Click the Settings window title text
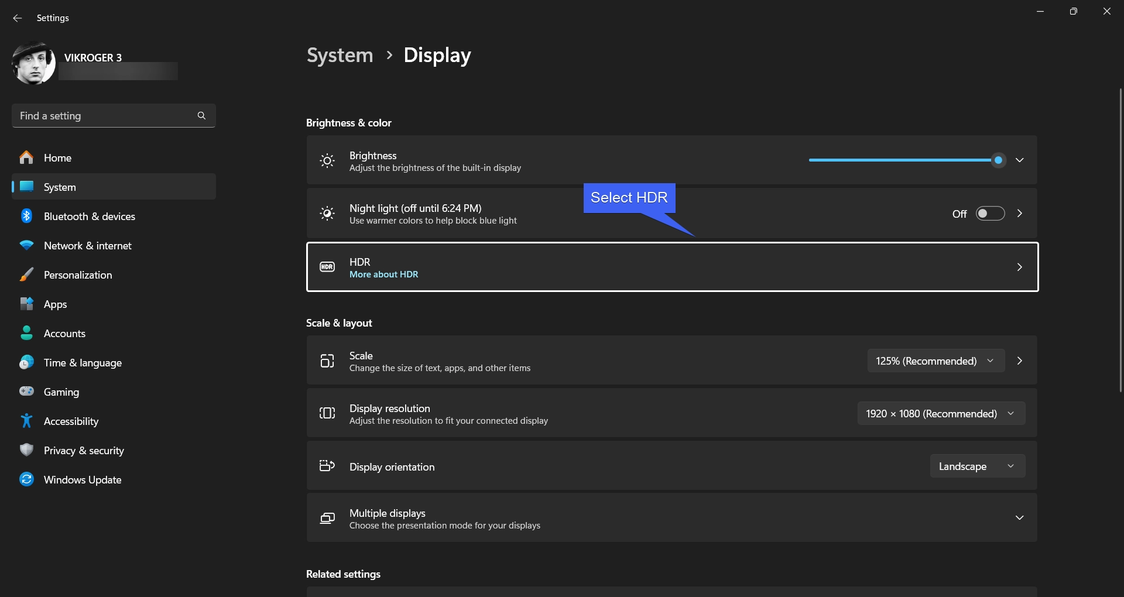 point(53,18)
